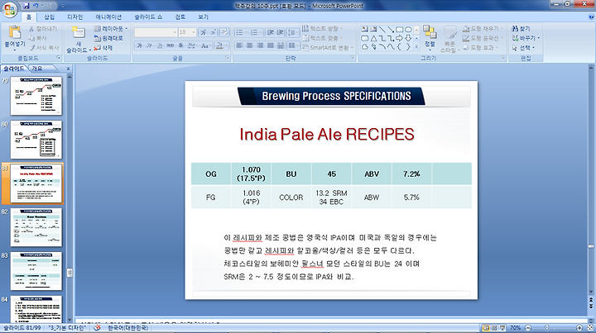
Task: Click the 70% zoom level button
Action: (x=516, y=328)
